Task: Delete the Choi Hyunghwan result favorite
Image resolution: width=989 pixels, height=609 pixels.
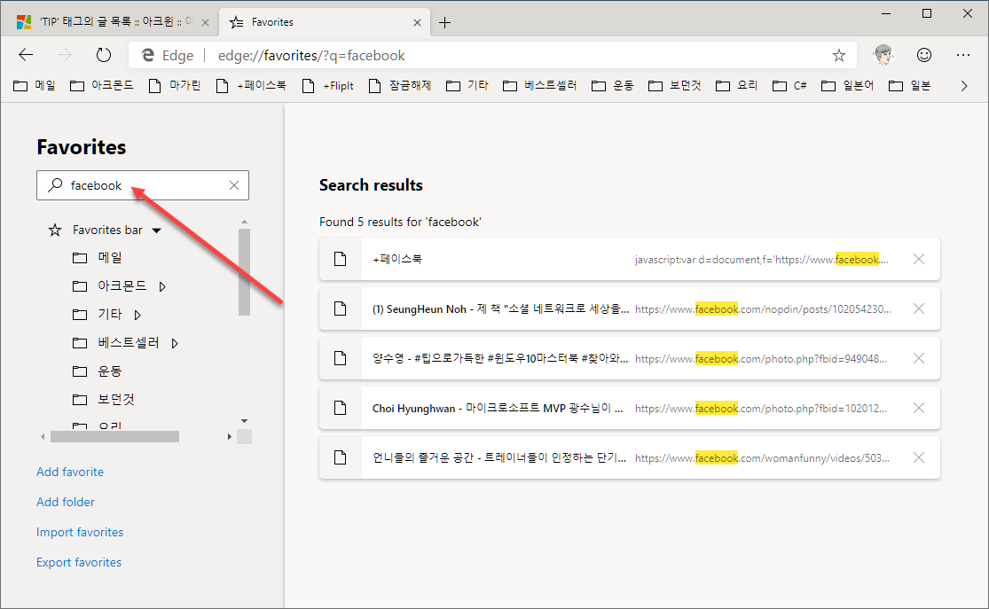Action: pos(919,409)
